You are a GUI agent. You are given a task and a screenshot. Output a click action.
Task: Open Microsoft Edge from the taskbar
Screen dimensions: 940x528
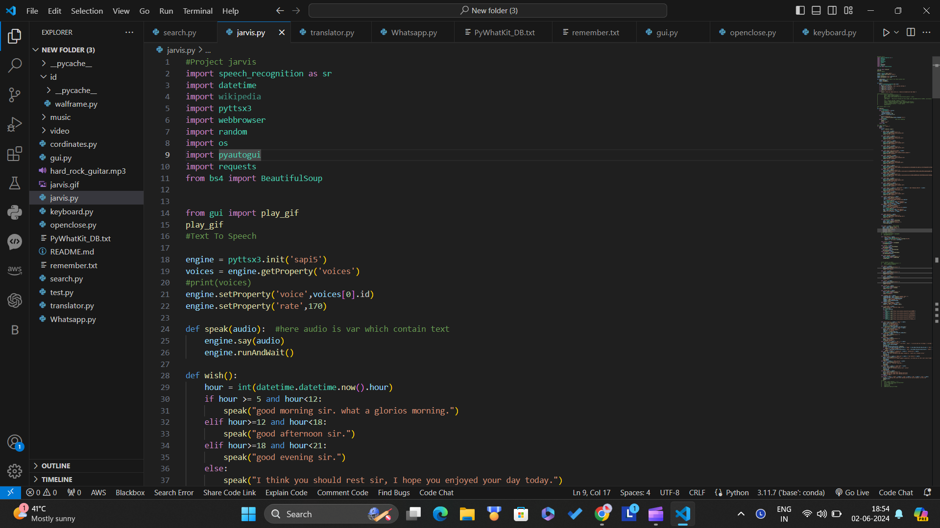pos(440,514)
